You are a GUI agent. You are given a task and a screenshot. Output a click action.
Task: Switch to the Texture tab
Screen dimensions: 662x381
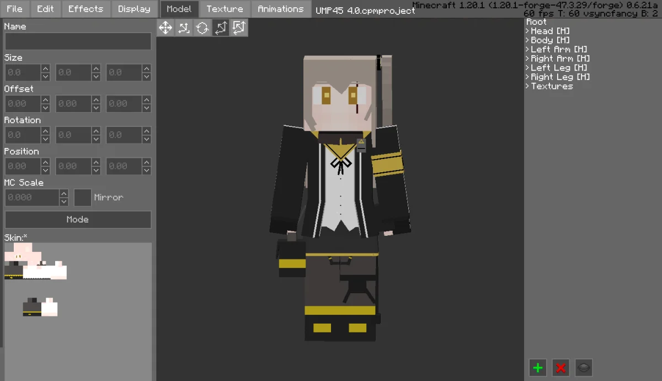225,9
